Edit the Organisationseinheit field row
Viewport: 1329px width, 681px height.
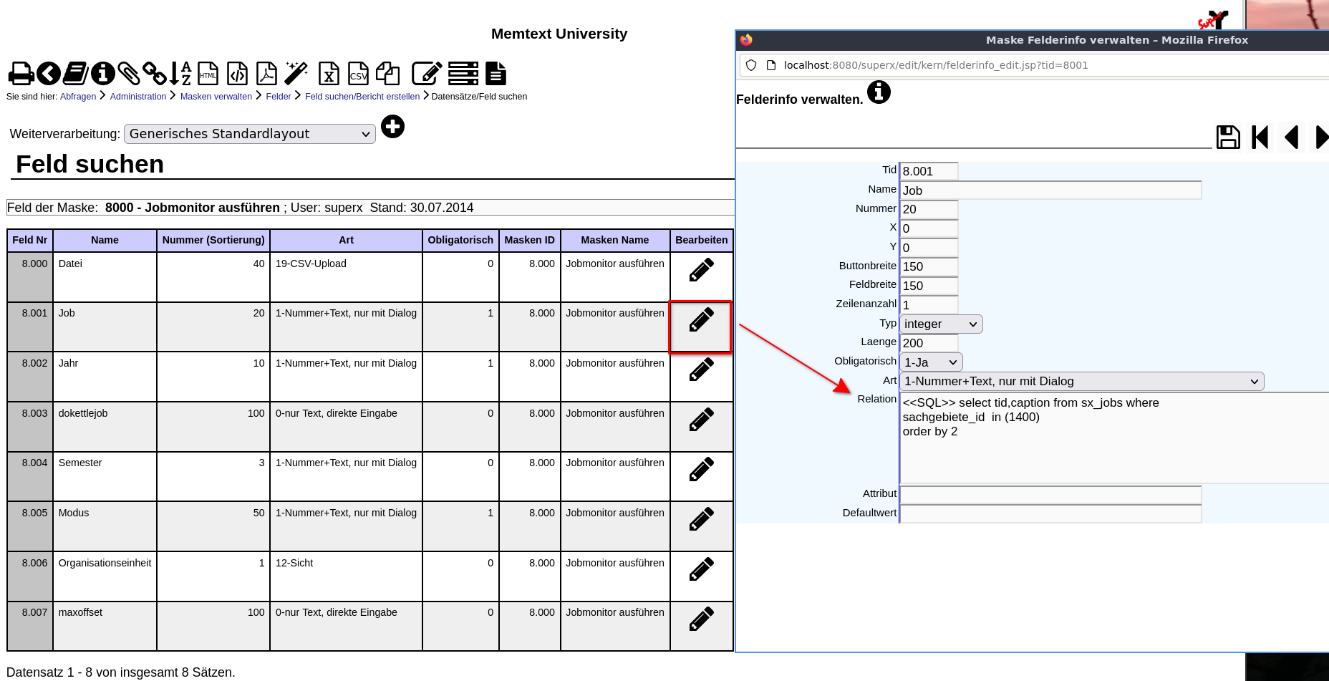pos(701,569)
